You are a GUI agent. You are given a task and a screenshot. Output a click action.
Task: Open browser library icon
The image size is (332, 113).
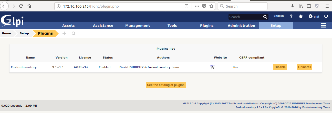point(301,6)
